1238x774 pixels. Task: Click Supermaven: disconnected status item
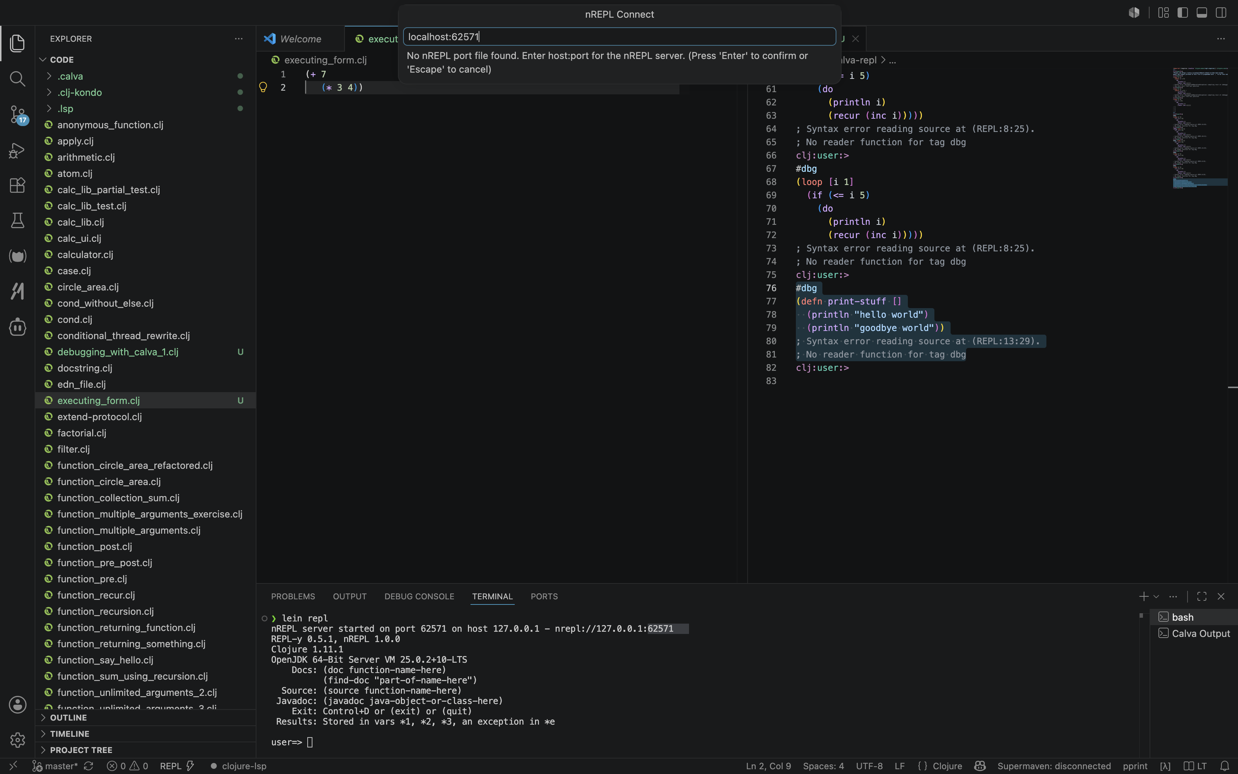coord(1054,766)
